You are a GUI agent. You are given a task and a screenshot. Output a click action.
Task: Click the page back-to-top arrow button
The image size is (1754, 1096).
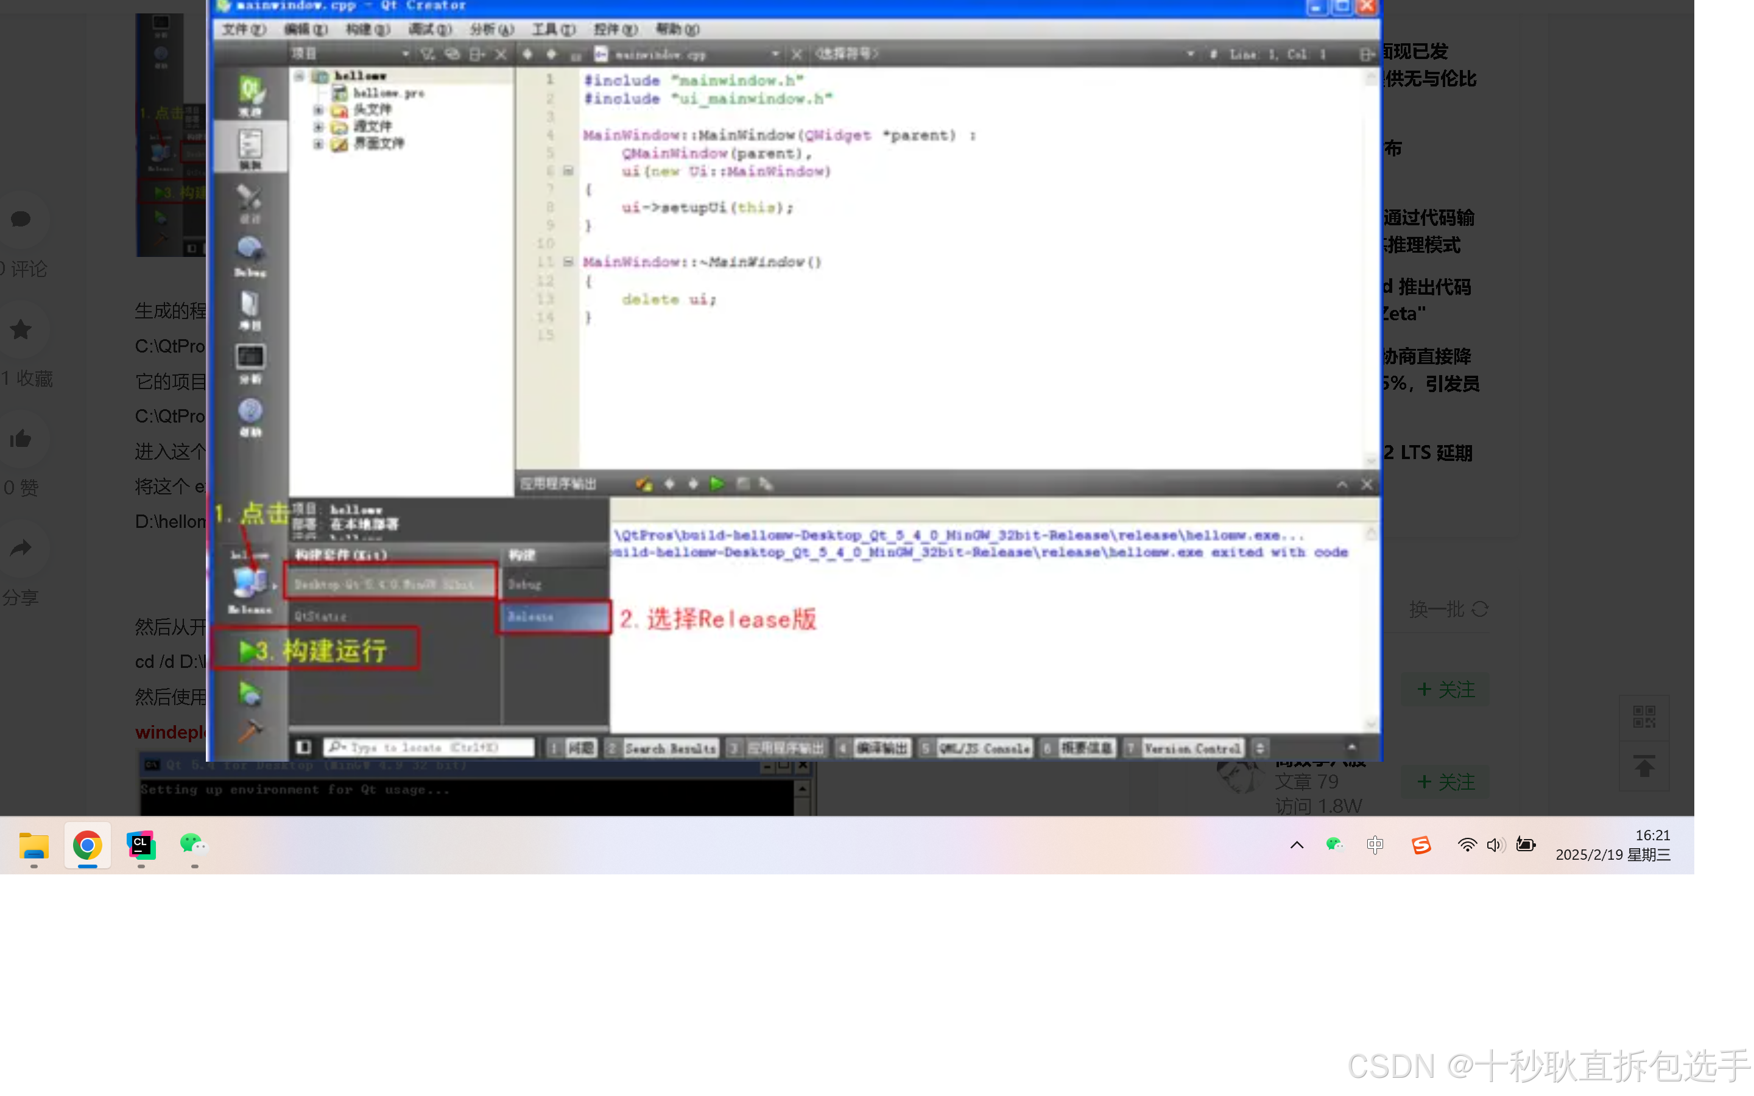pos(1644,766)
